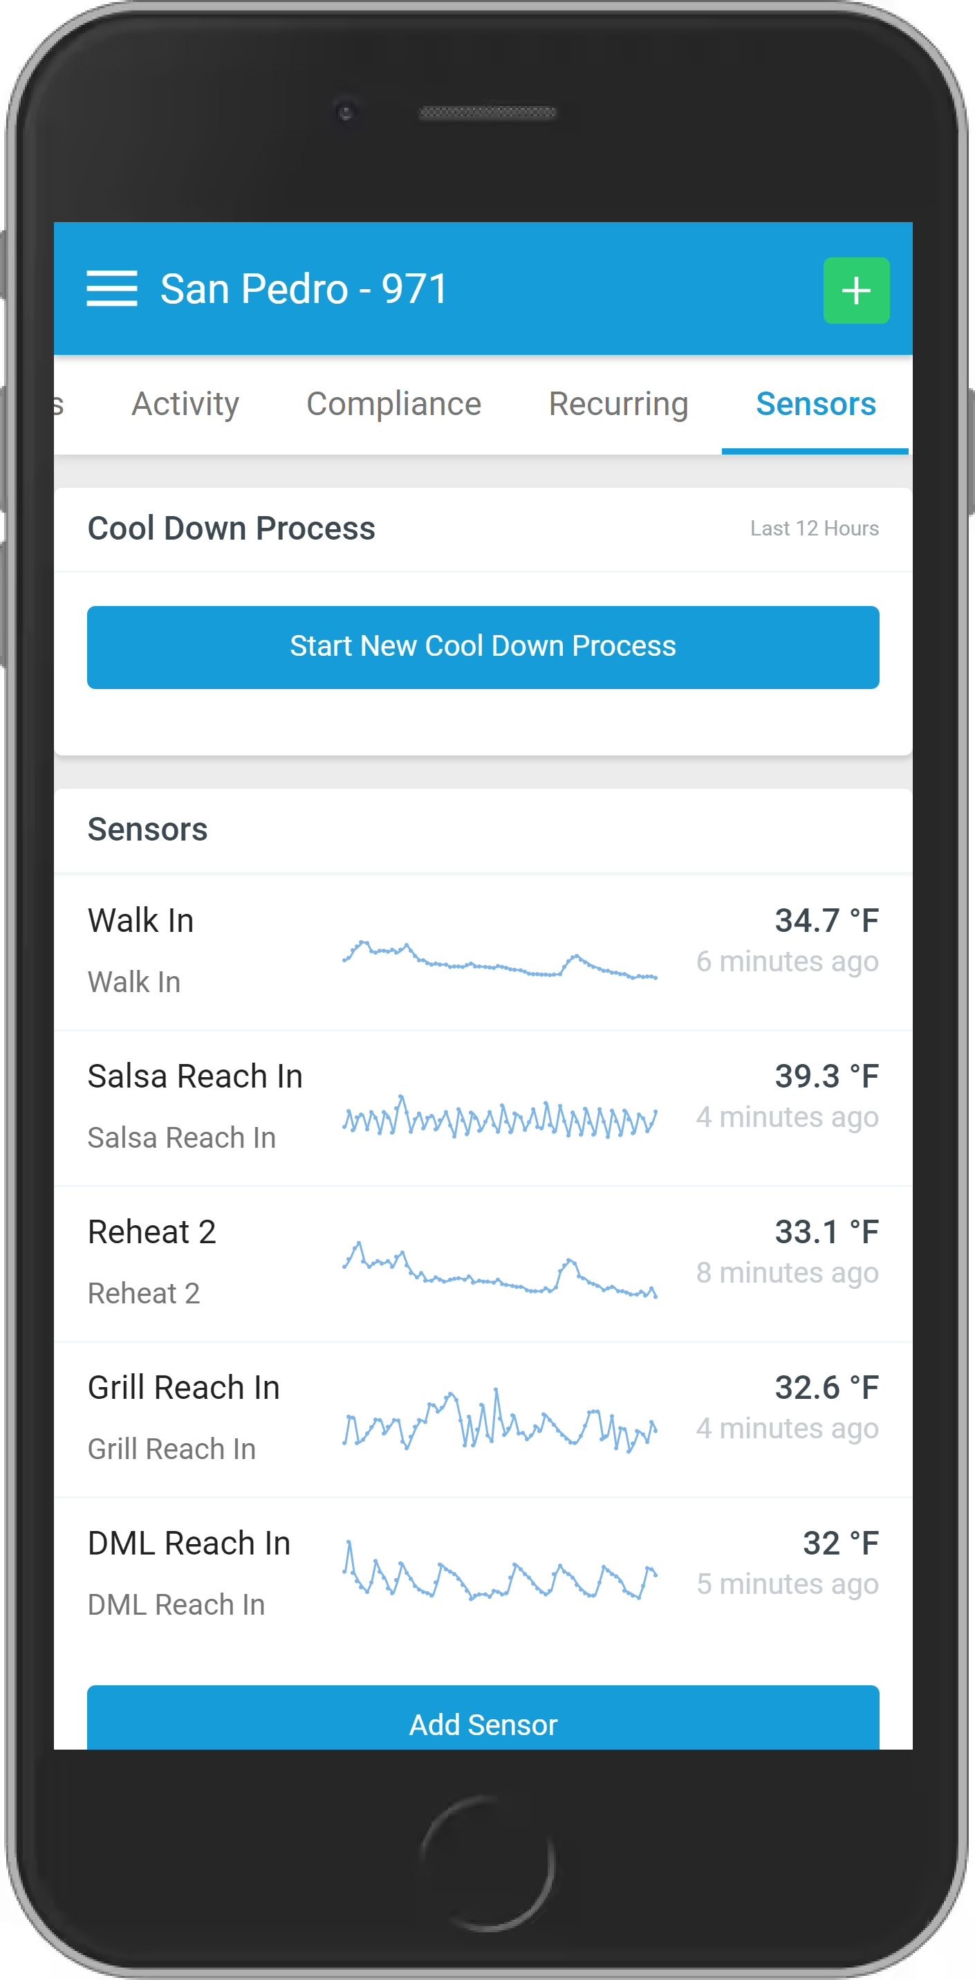This screenshot has height=1980, width=975.
Task: Tap the 34.7 °F Walk In temperature reading
Action: pos(825,920)
